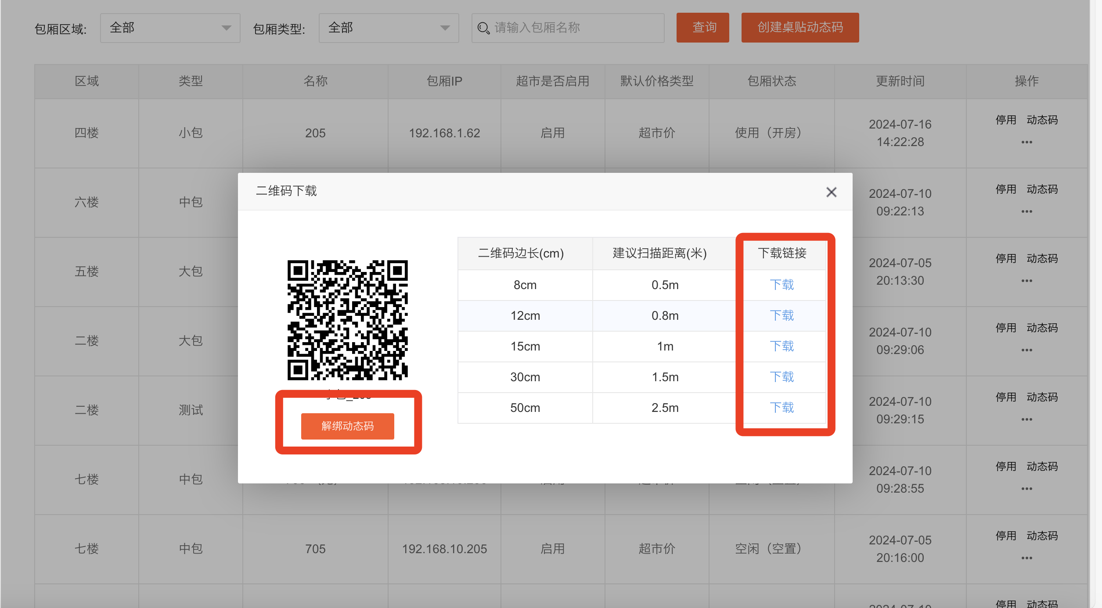Click the 查询 button
Screen dimensions: 1102x608
tap(702, 28)
